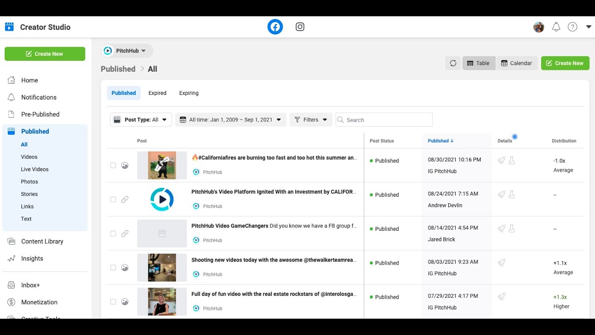595x335 pixels.
Task: Open account menu arrow in top right
Action: [x=588, y=27]
